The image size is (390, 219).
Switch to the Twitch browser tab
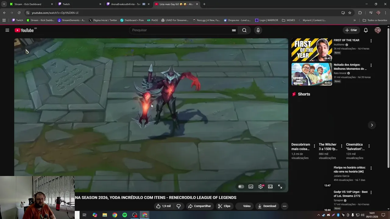(80, 4)
